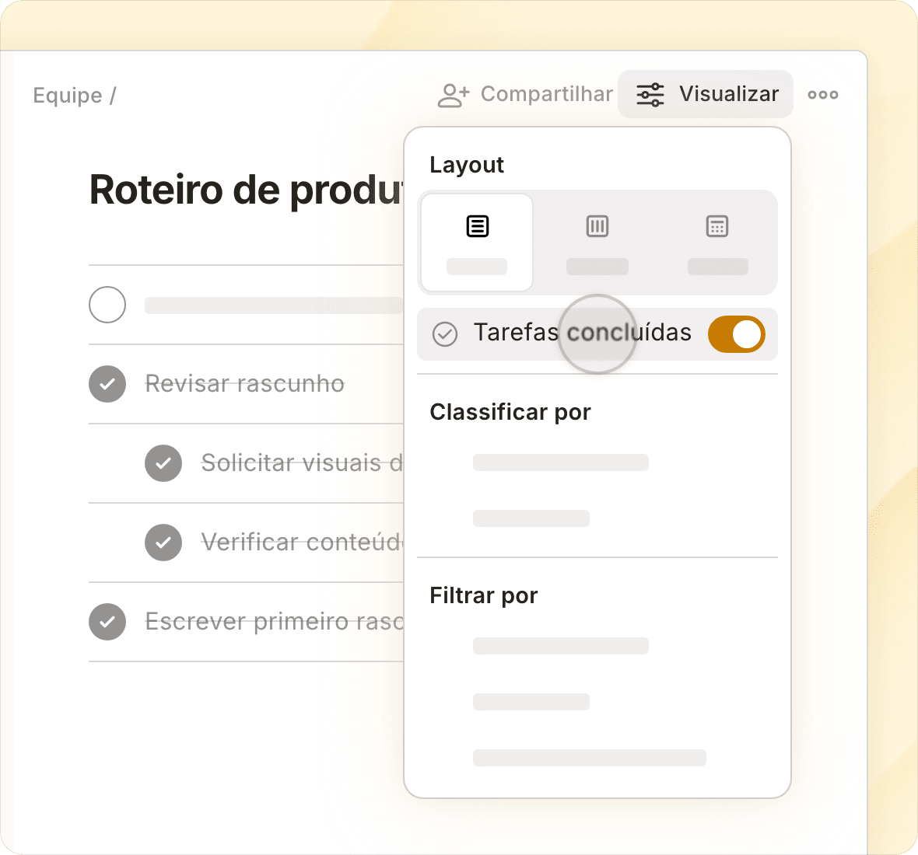Open the Escrever primeiro rascunho task text

click(x=274, y=622)
